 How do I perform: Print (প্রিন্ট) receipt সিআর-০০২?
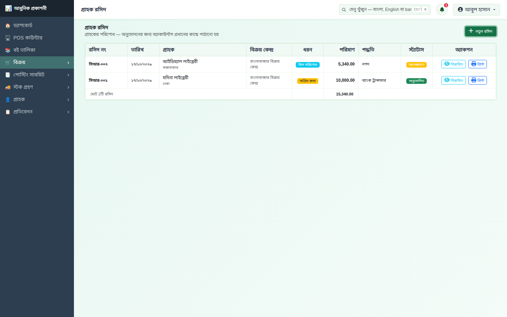(477, 64)
